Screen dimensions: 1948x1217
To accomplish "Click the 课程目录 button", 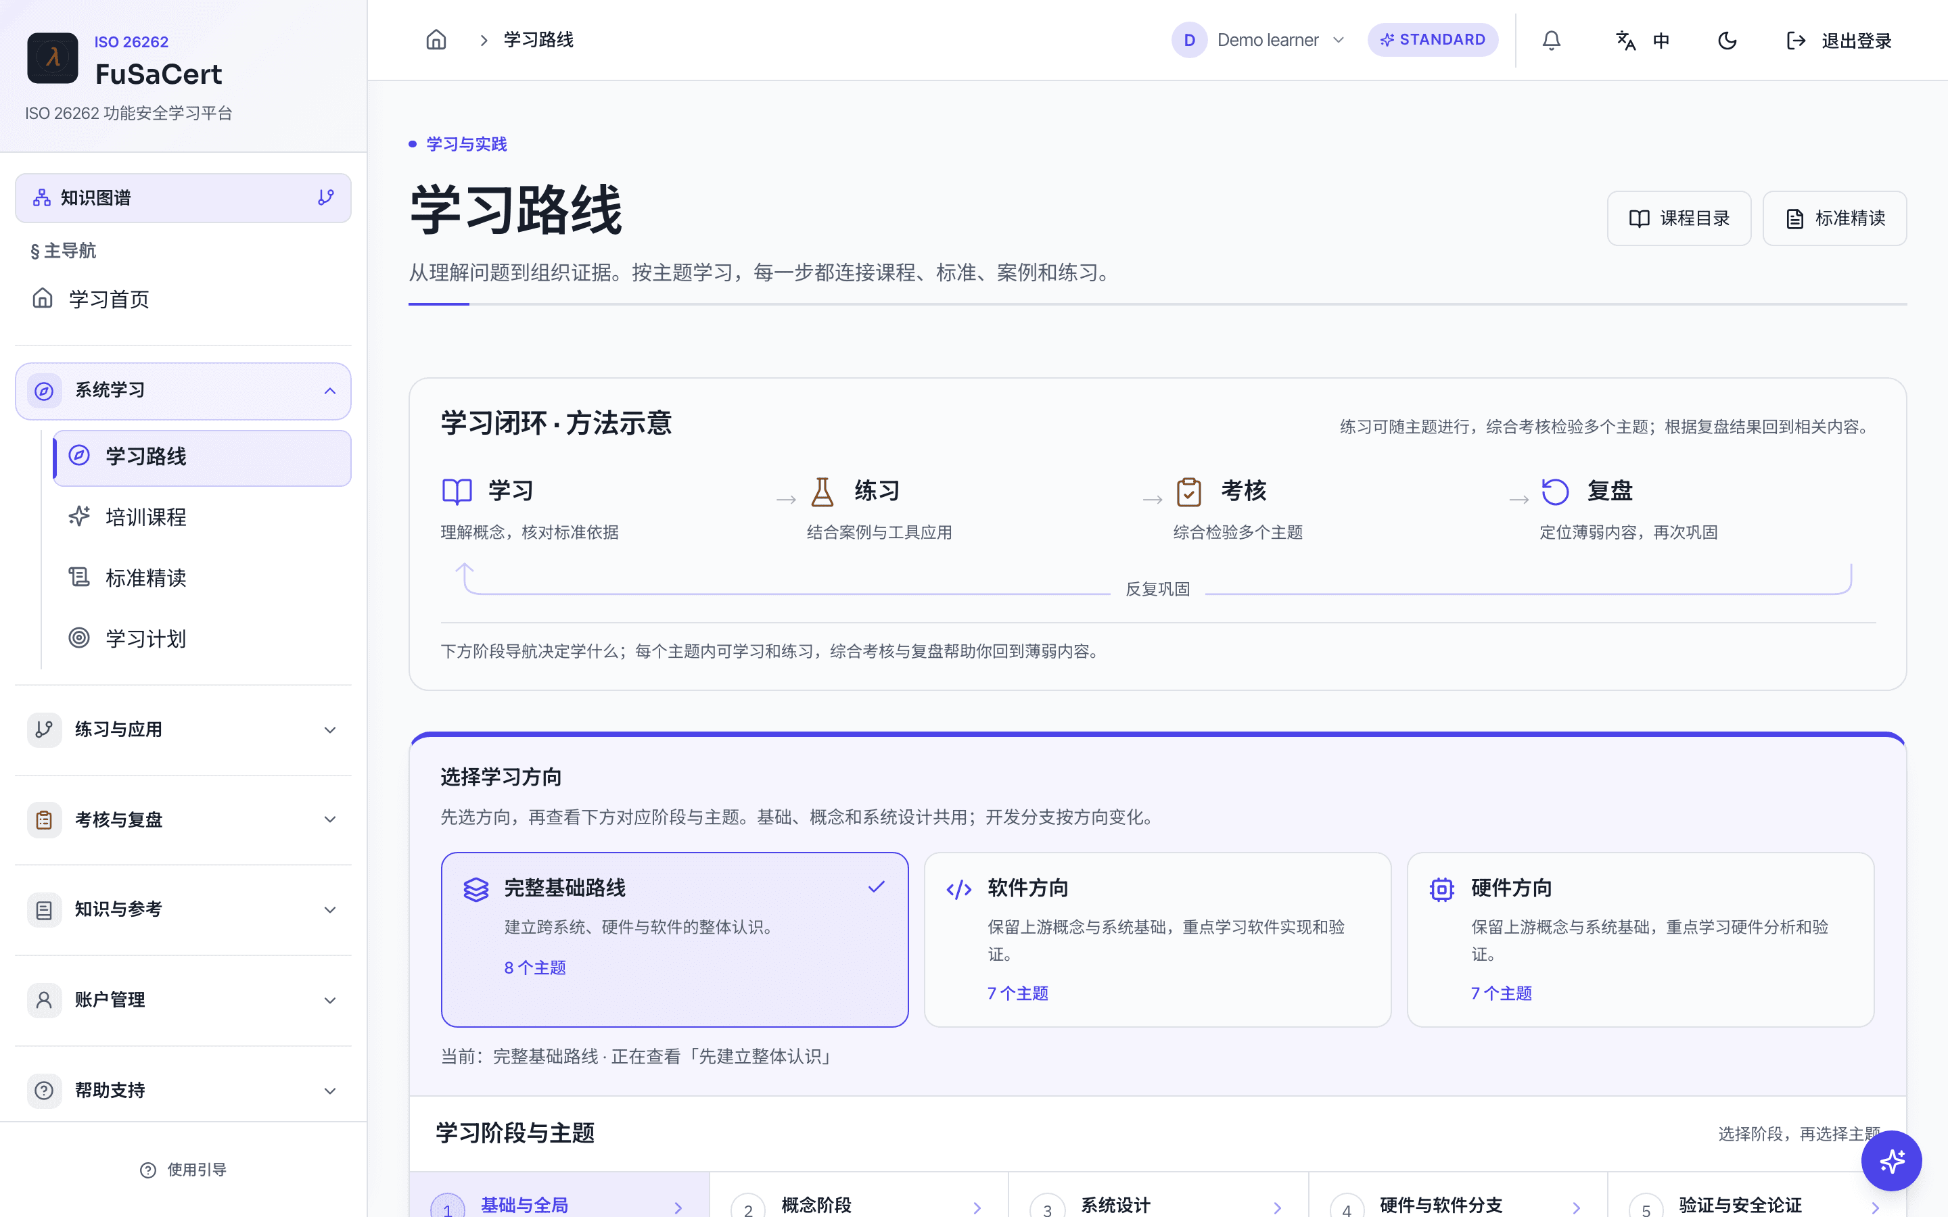I will (1678, 218).
